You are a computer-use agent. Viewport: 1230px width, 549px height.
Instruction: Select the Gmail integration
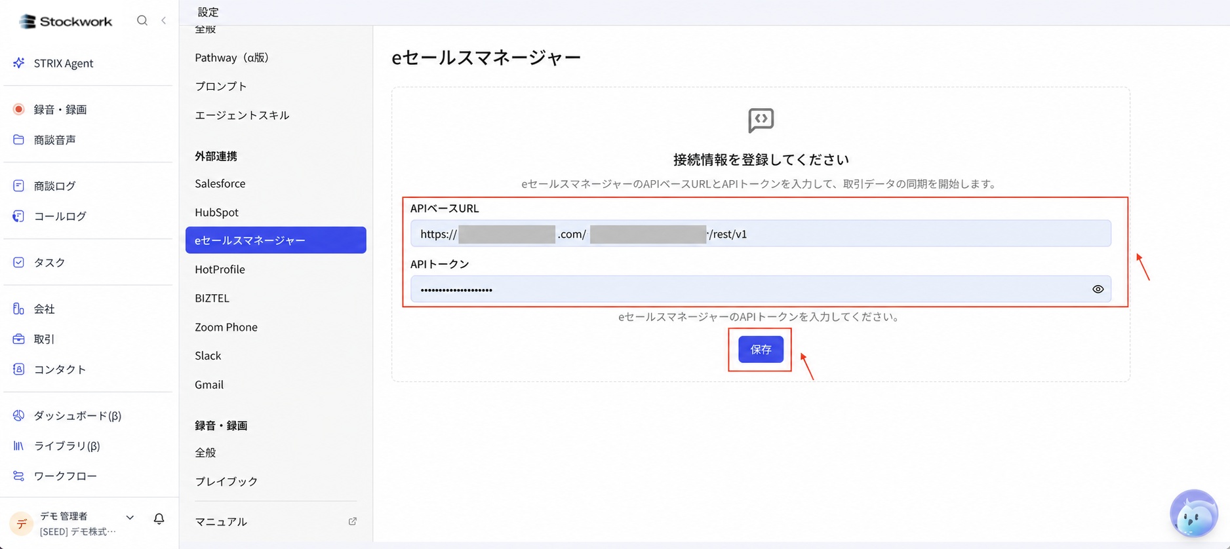[x=209, y=385]
